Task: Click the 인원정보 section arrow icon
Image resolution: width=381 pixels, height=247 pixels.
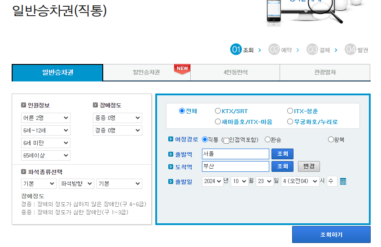Action: [x=23, y=105]
